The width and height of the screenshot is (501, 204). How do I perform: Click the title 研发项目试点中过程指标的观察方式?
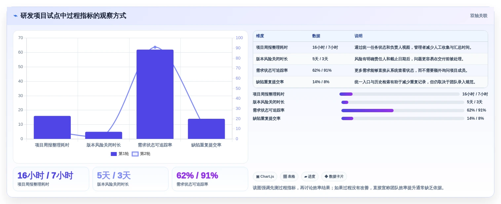[73, 16]
